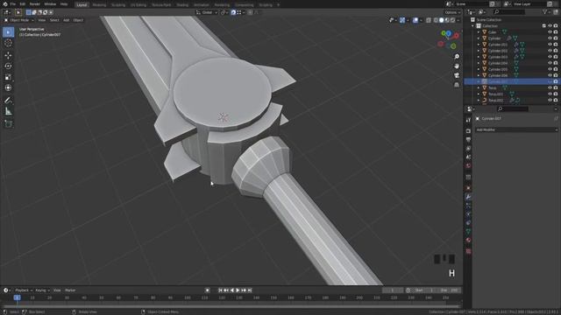
Task: Select the Move tool
Action: click(x=8, y=55)
